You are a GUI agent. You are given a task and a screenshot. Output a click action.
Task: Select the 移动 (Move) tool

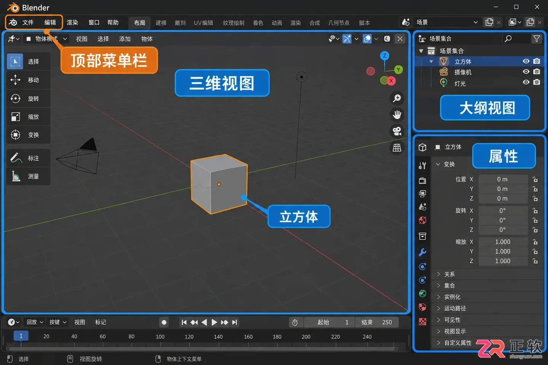click(28, 80)
